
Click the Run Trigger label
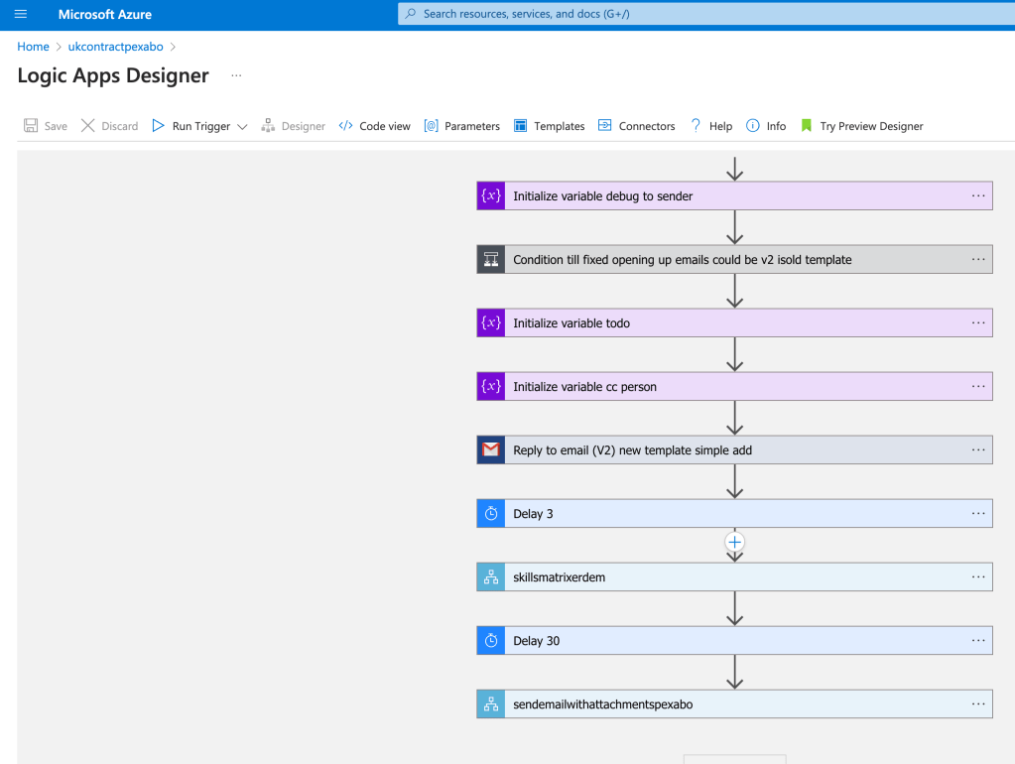[201, 126]
